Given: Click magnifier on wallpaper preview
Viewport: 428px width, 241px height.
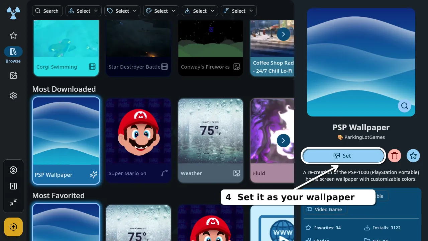Looking at the screenshot, I should (x=405, y=106).
